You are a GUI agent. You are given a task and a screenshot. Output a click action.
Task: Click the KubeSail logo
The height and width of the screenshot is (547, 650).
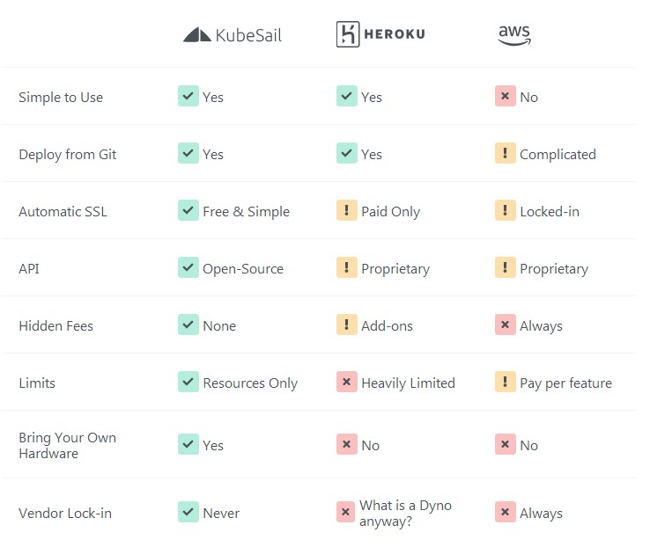tap(233, 35)
